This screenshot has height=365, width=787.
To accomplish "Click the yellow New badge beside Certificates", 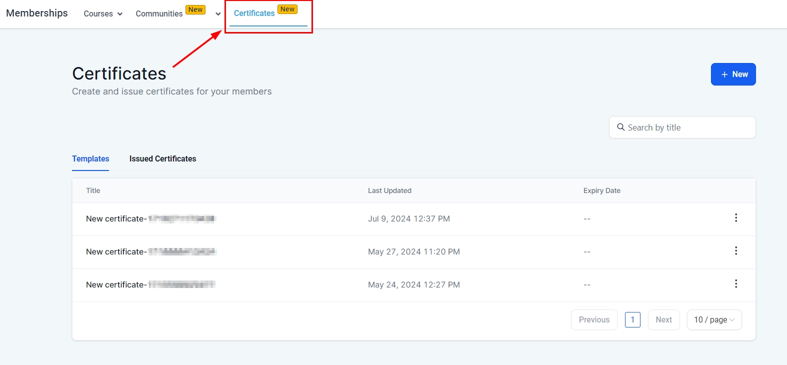I will [x=287, y=9].
